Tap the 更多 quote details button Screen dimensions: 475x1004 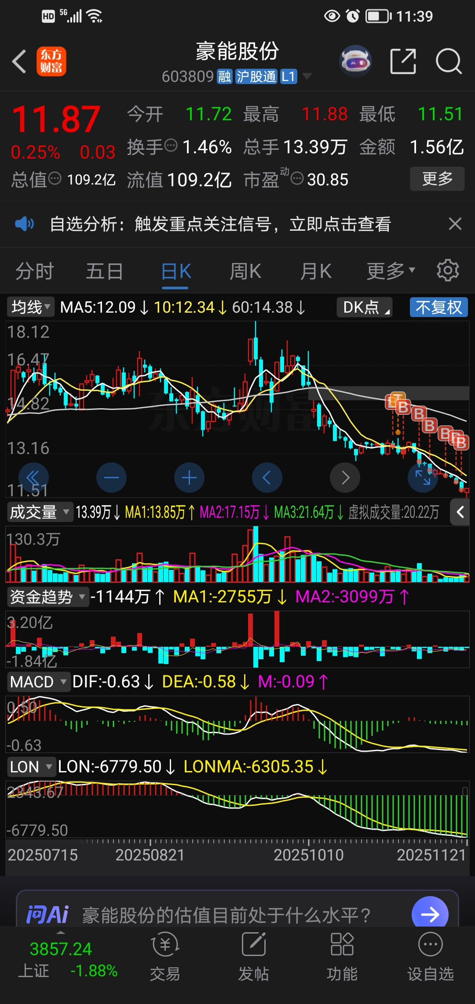tap(437, 178)
